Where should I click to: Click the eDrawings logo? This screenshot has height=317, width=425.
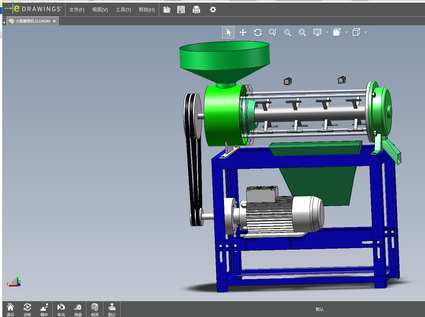[33, 9]
